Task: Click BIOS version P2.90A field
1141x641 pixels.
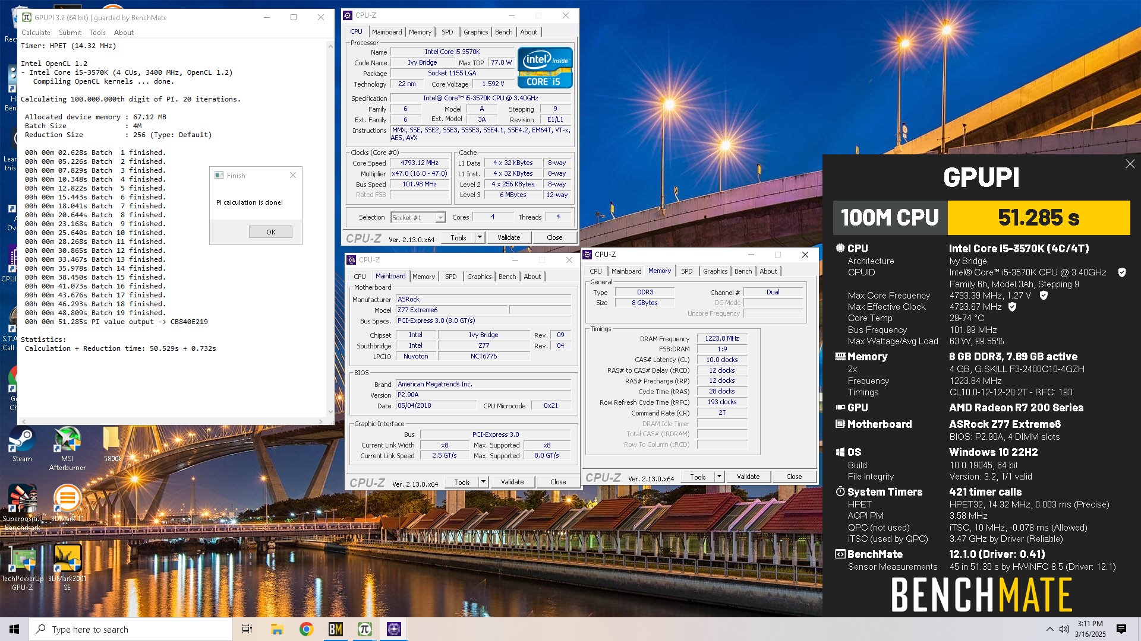Action: pyautogui.click(x=483, y=395)
